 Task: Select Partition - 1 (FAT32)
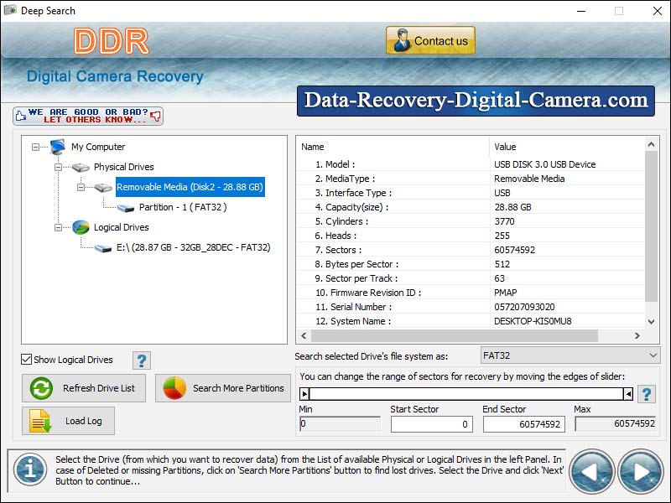coord(183,207)
